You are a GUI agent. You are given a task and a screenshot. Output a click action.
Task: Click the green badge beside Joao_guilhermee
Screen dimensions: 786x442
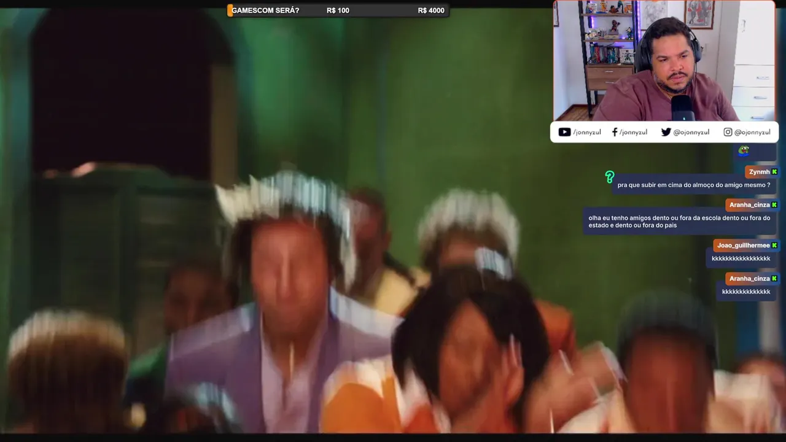pyautogui.click(x=774, y=246)
